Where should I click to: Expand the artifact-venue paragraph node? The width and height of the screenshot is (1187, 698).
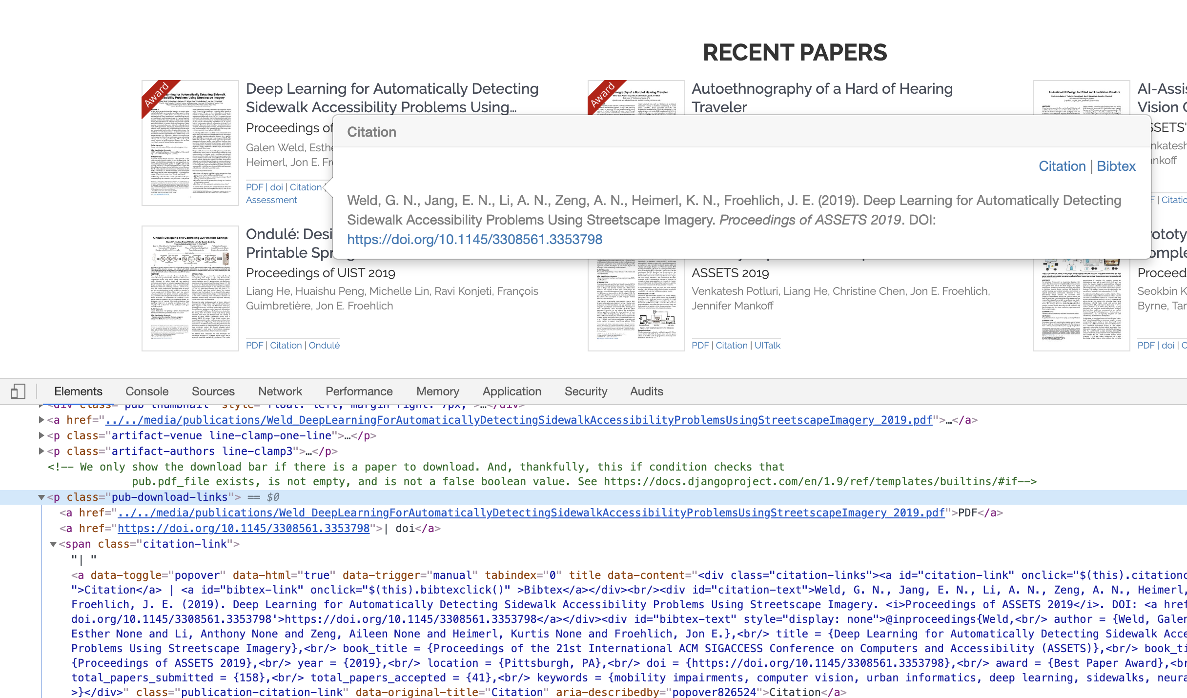pyautogui.click(x=41, y=435)
